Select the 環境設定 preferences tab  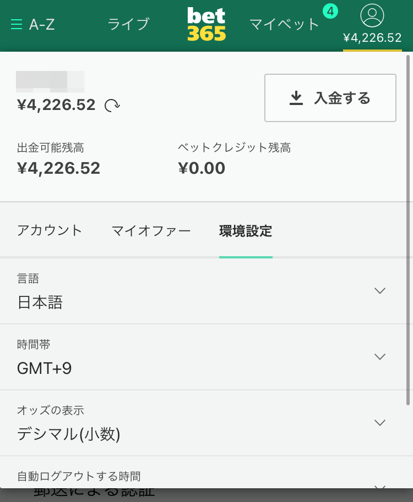tap(246, 231)
